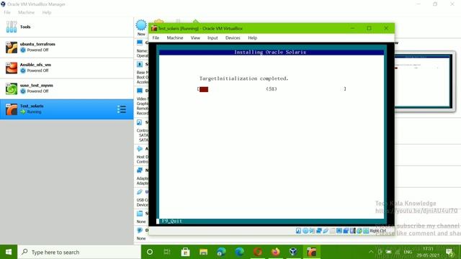The image size is (461, 259).
Task: Open File menu in VirtualBox Manager window
Action: [x=7, y=12]
